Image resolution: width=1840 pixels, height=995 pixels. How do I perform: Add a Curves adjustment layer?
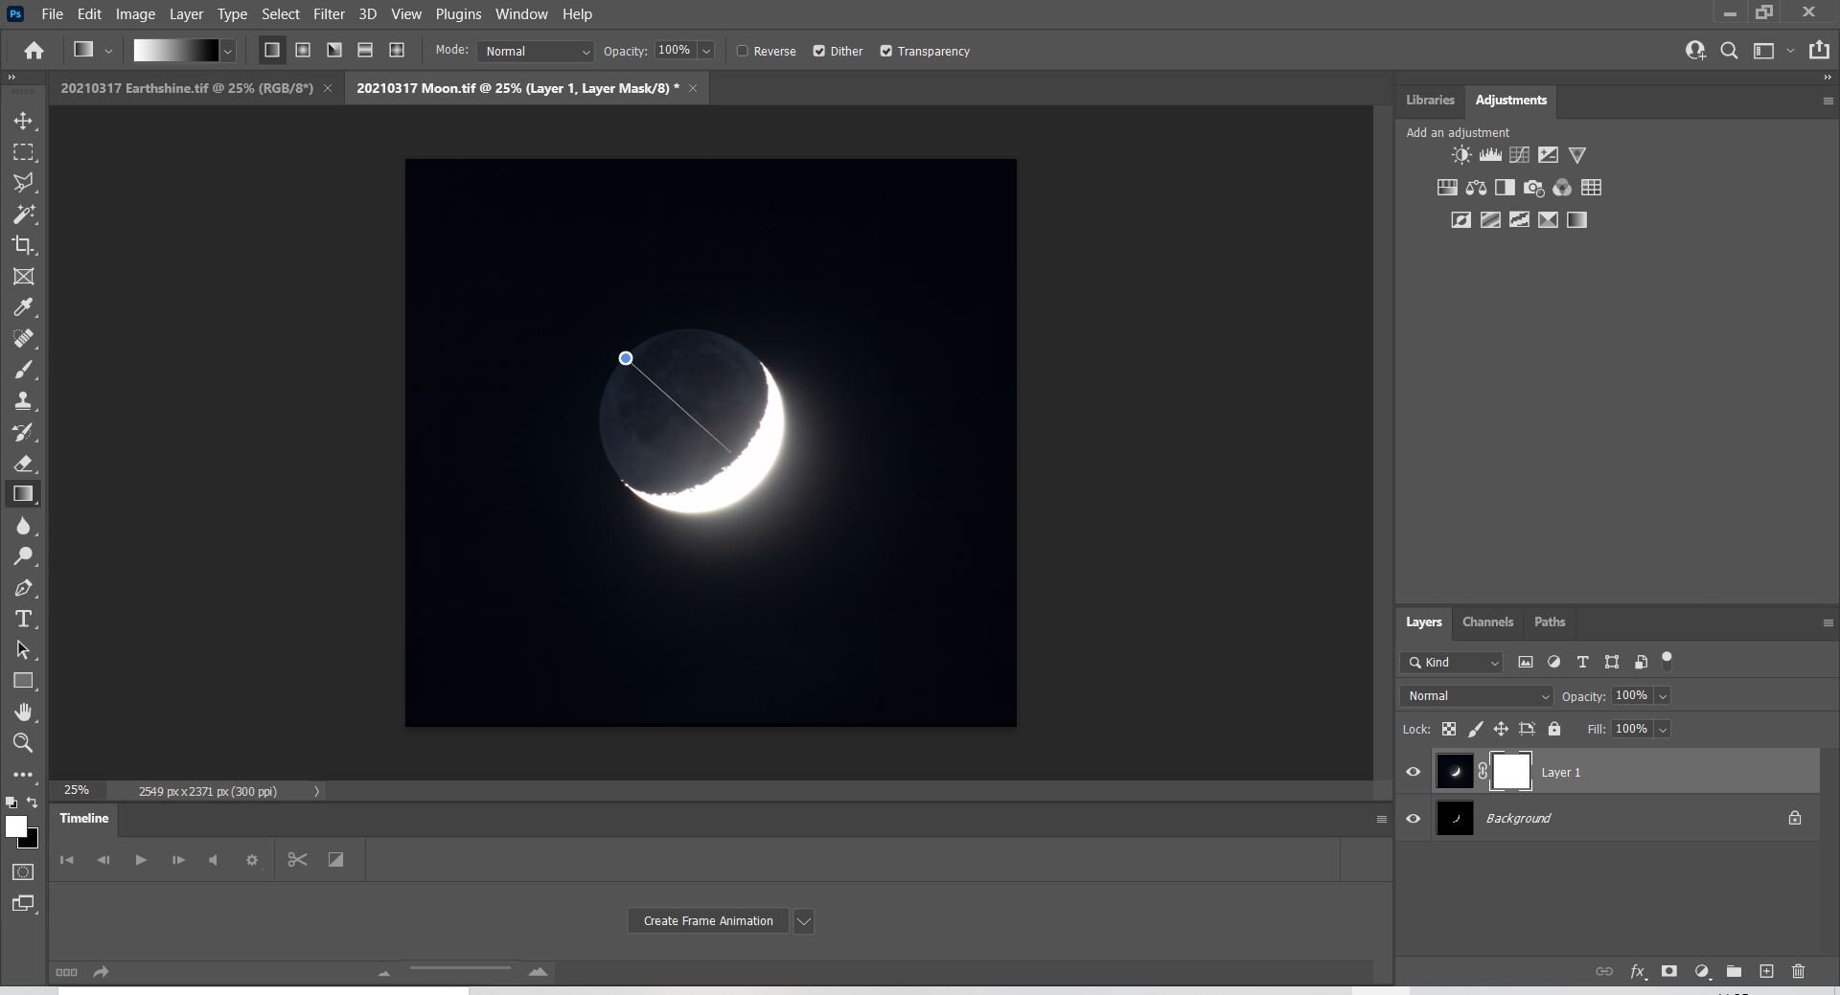coord(1520,155)
